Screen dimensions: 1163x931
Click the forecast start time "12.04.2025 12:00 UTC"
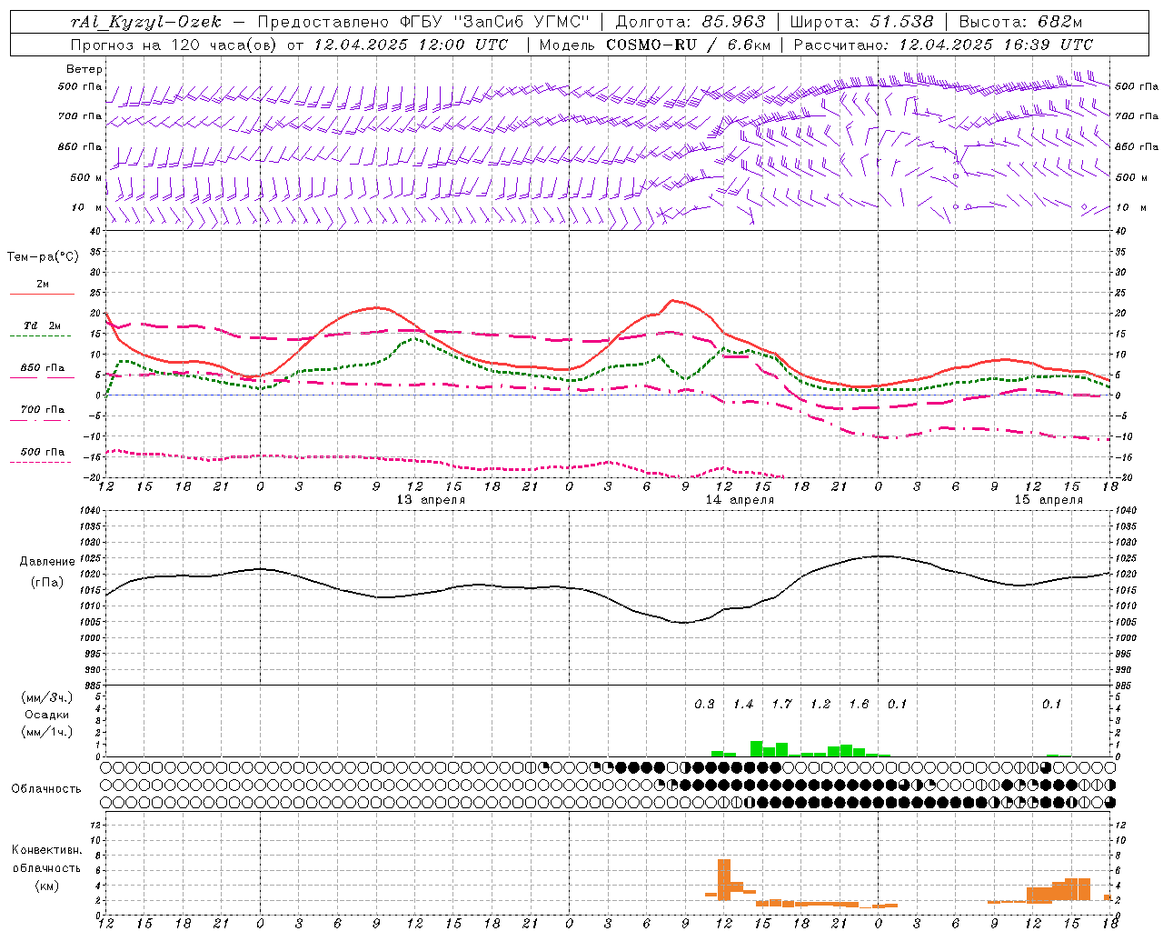coord(411,45)
